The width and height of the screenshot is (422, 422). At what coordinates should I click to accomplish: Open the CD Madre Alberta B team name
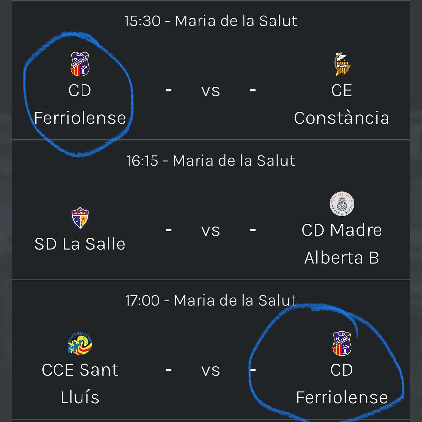[342, 244]
